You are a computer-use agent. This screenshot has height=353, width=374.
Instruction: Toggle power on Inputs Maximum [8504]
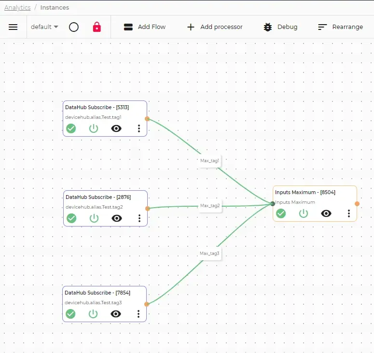point(304,213)
